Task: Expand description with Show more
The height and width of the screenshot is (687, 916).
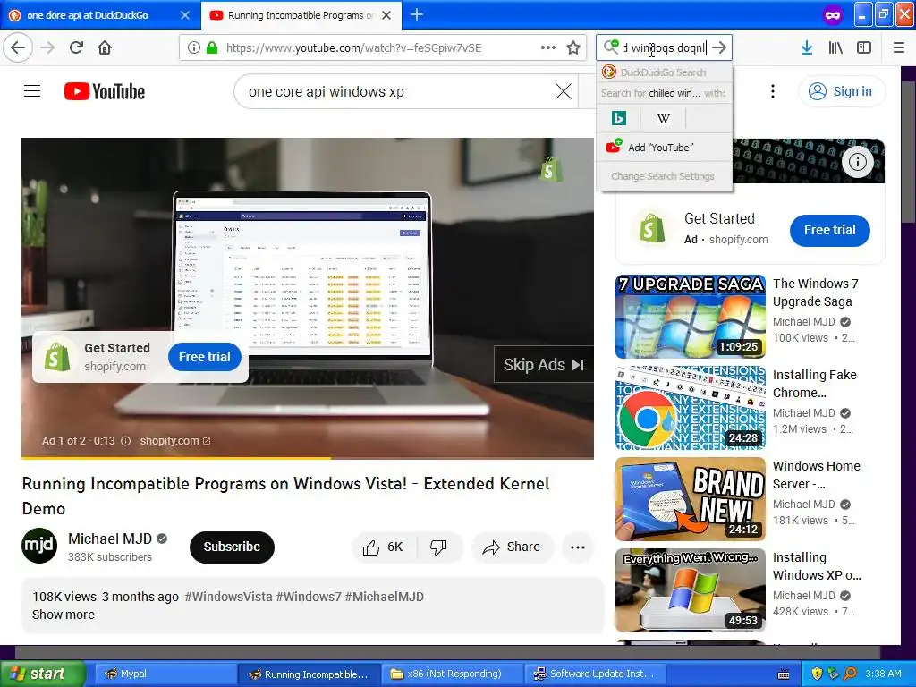Action: coord(64,615)
